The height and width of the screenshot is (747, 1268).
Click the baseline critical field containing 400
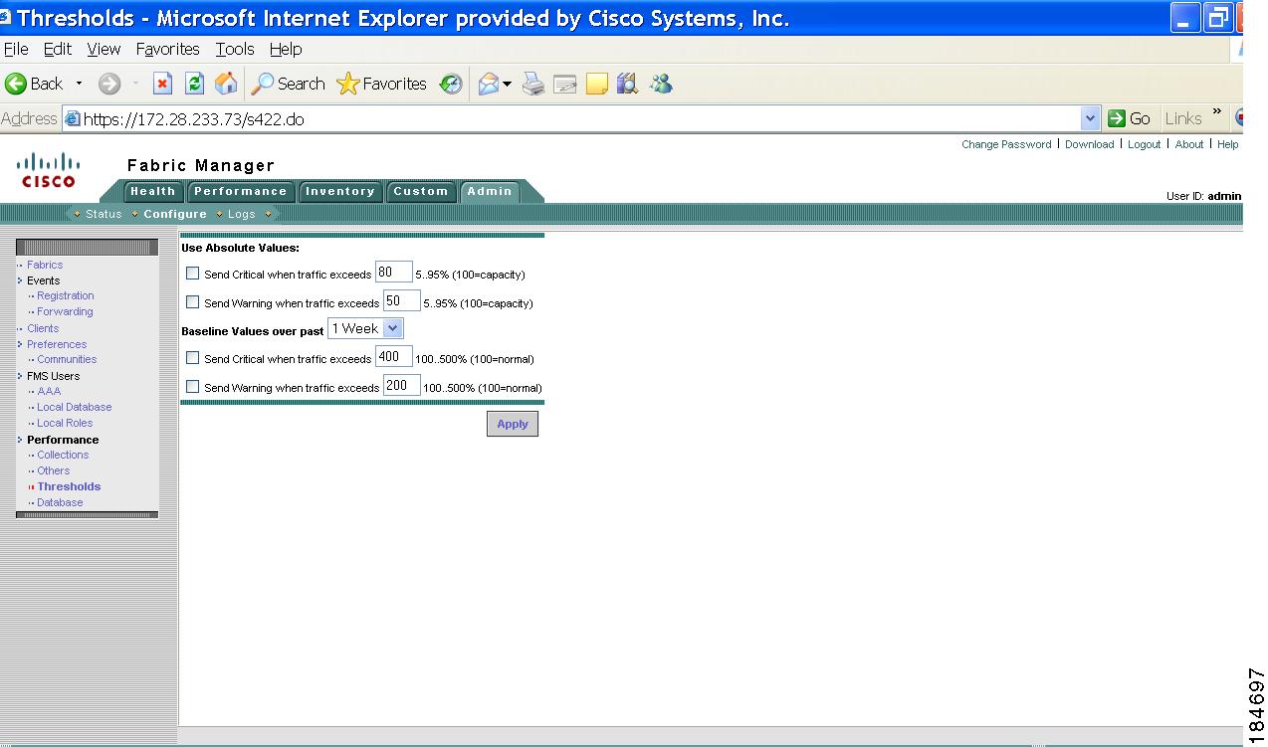click(394, 357)
